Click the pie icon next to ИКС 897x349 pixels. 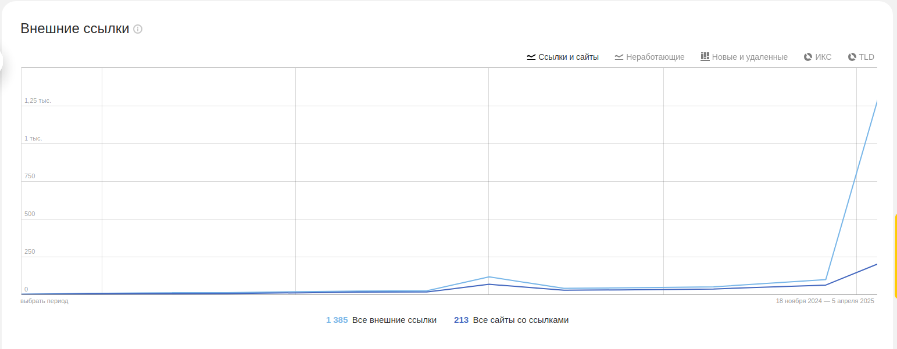[x=807, y=57]
